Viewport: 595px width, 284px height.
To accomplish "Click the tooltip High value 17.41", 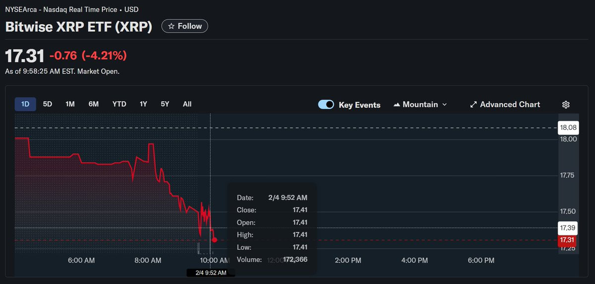I will (x=300, y=235).
